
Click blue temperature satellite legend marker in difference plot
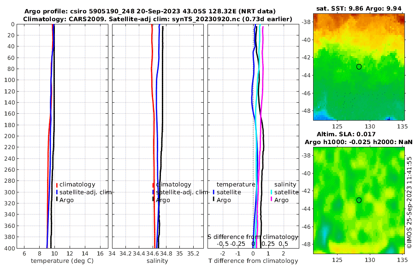point(213,192)
